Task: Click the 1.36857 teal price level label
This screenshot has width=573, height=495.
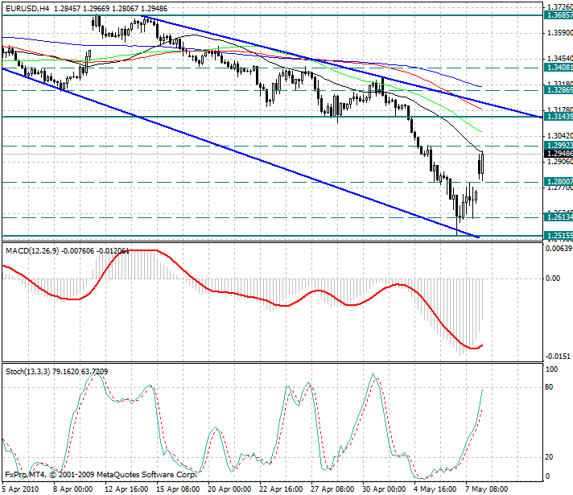Action: click(559, 15)
